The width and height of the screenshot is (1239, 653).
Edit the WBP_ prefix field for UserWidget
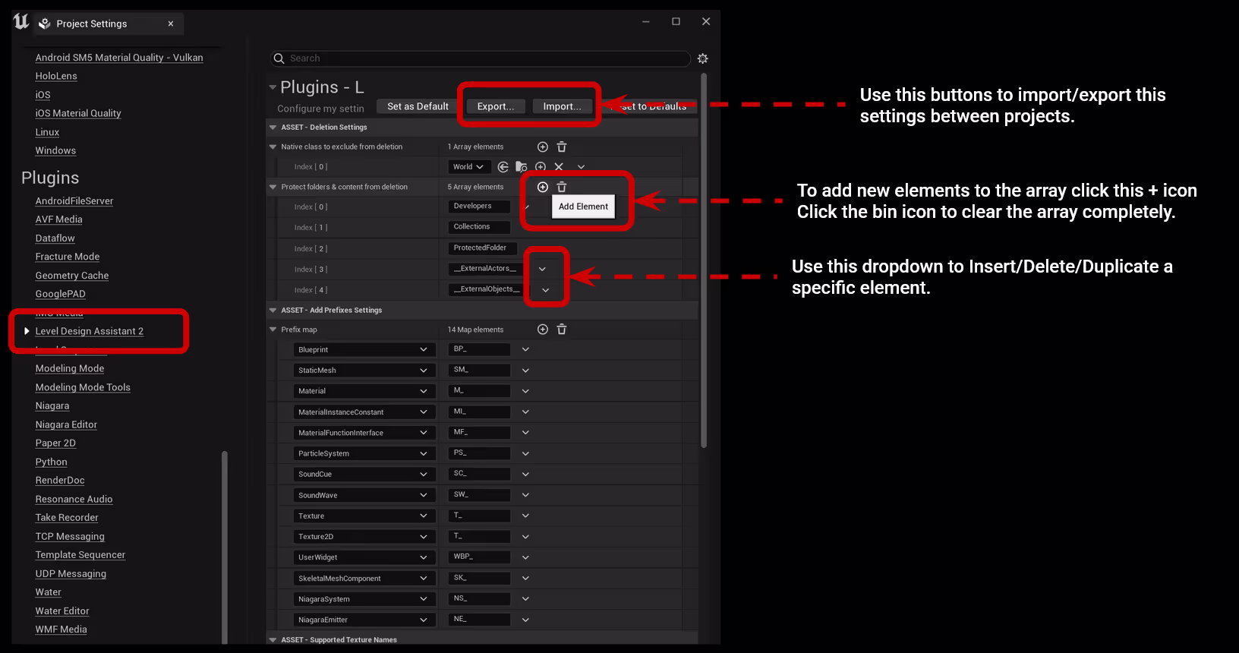tap(480, 557)
